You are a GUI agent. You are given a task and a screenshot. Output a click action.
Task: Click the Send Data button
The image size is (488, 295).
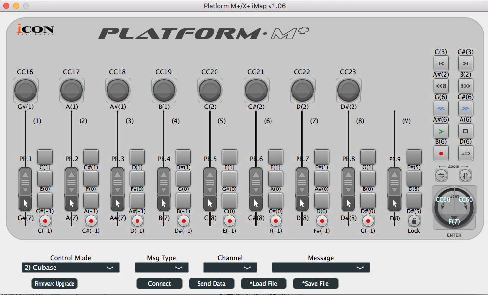(x=211, y=284)
